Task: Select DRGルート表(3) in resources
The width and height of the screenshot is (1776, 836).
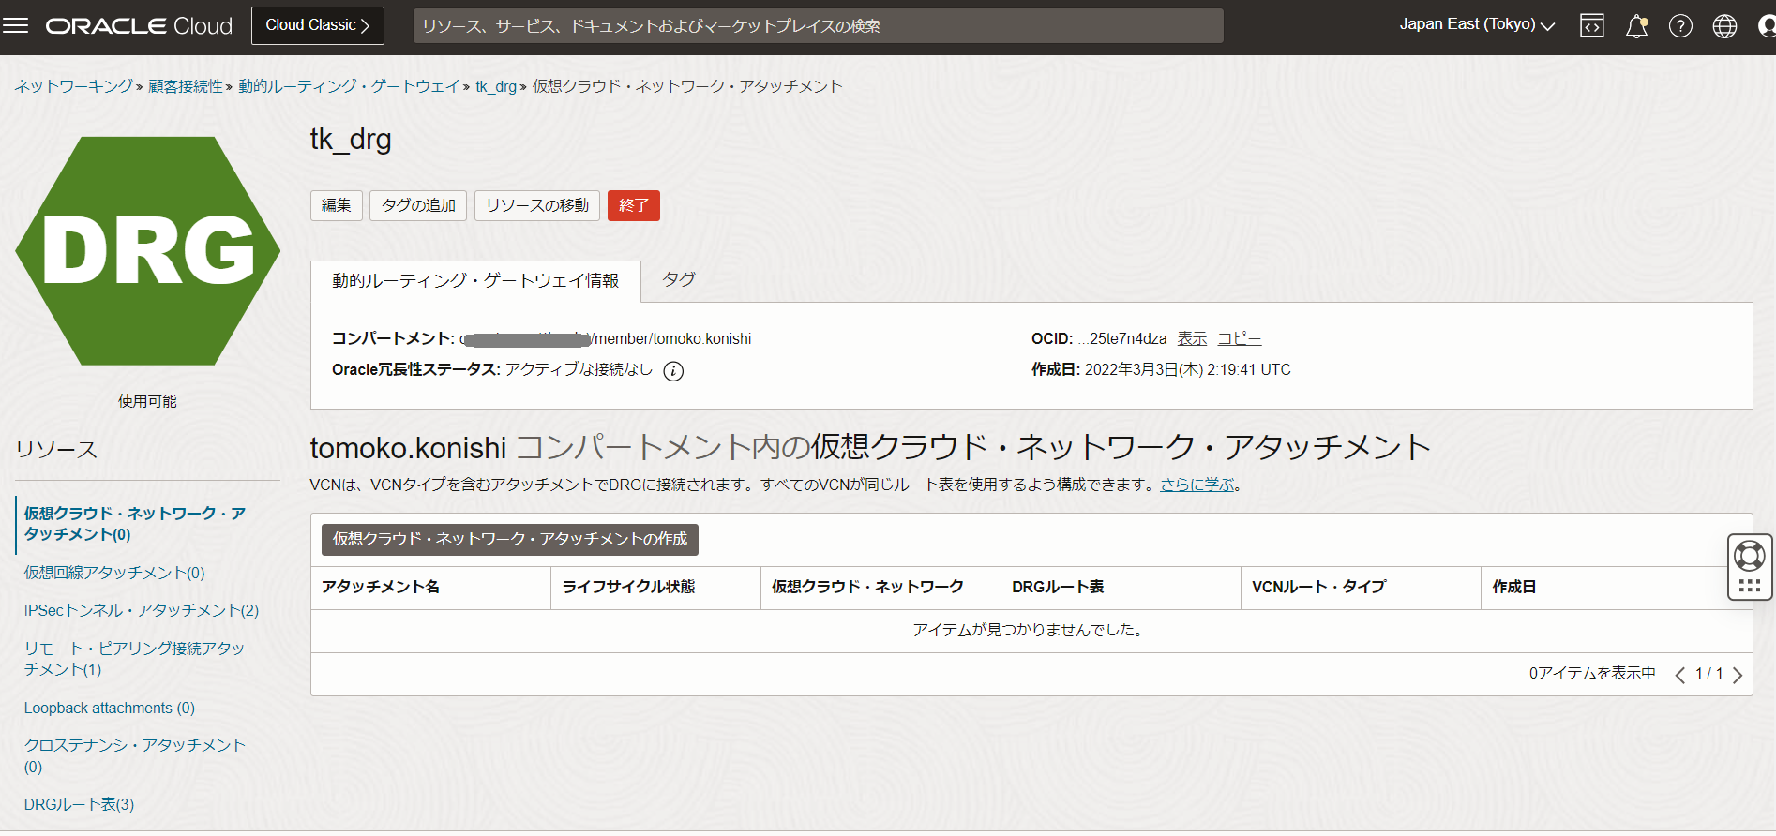Action: point(79,805)
